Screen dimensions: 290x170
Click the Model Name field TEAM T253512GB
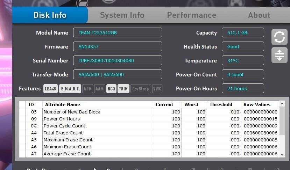point(118,32)
